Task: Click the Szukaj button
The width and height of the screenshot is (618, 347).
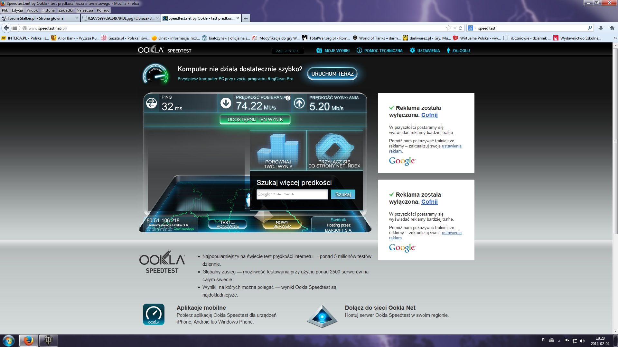Action: click(x=343, y=194)
